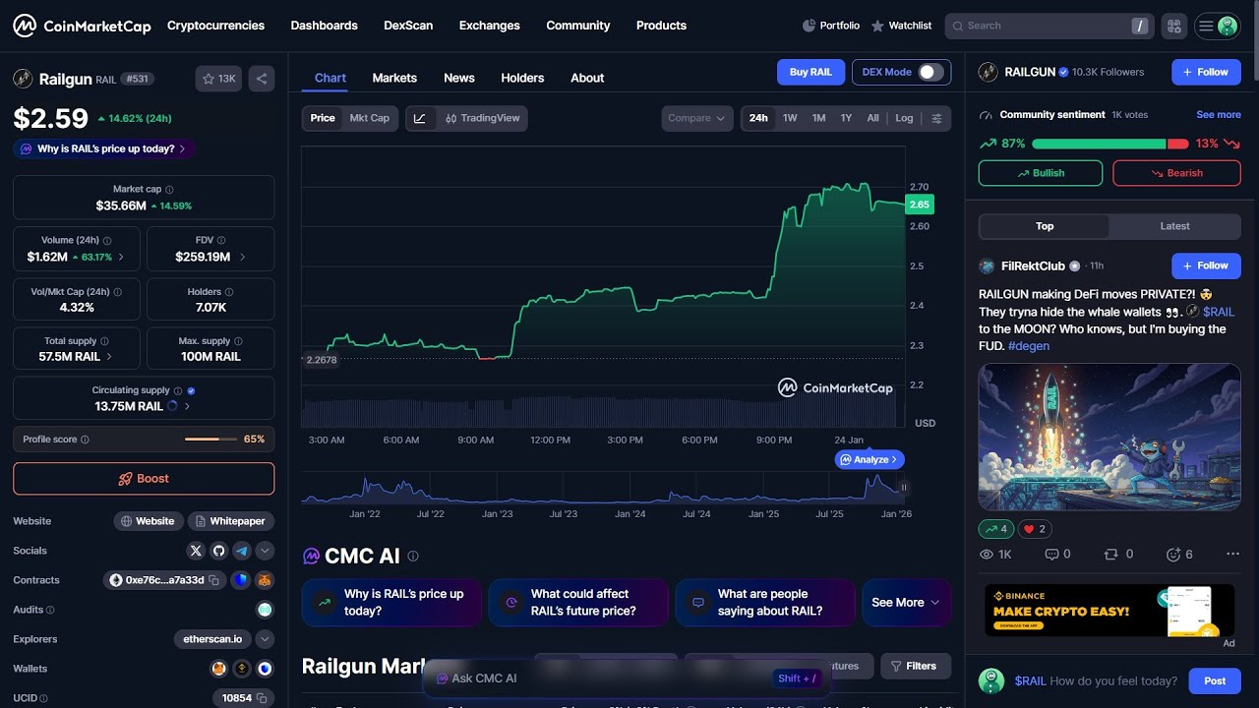Set chart range to 24h

(758, 118)
